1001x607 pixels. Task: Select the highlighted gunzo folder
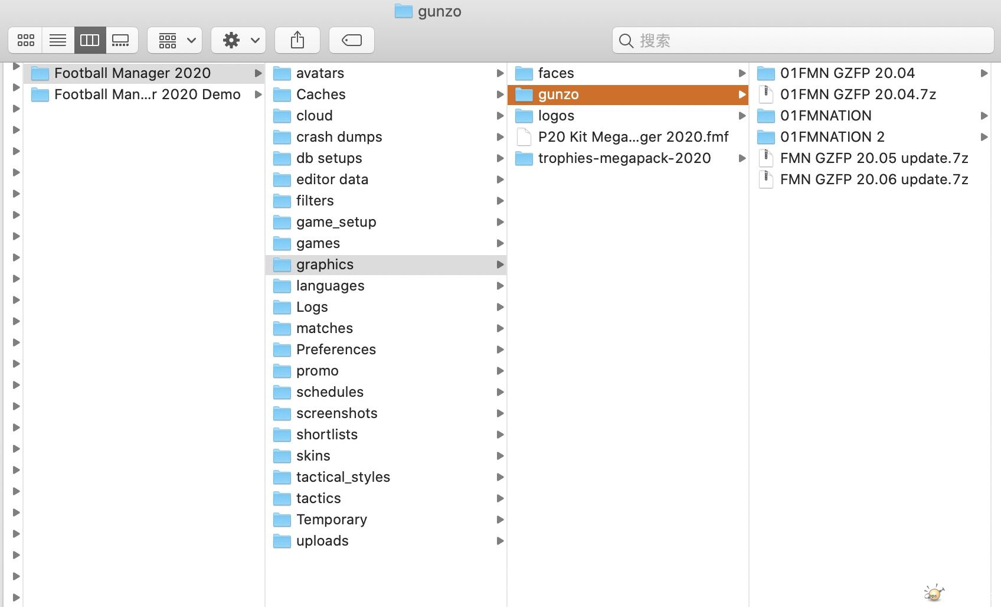628,94
